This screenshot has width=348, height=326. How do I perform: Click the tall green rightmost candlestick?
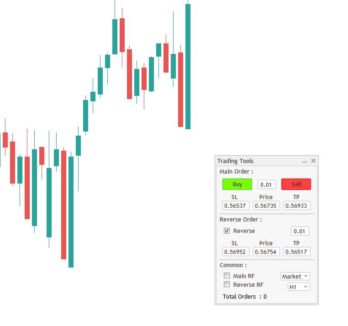click(x=188, y=66)
